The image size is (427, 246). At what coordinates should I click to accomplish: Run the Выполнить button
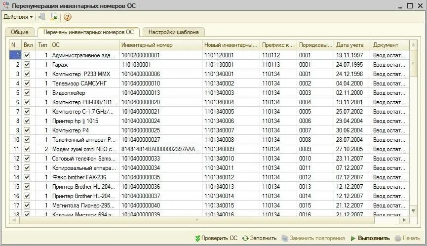[370, 238]
